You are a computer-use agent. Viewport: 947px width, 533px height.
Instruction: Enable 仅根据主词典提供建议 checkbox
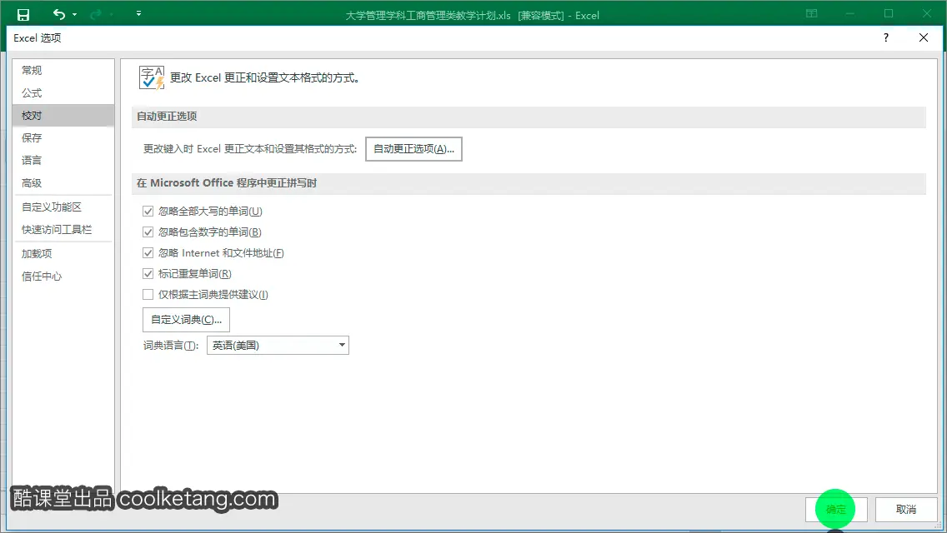click(148, 295)
